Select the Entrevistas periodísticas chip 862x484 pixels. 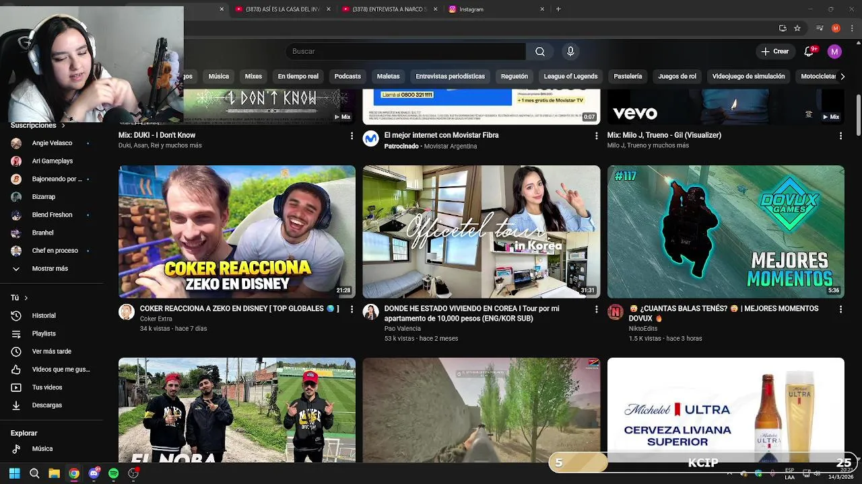[x=450, y=77]
